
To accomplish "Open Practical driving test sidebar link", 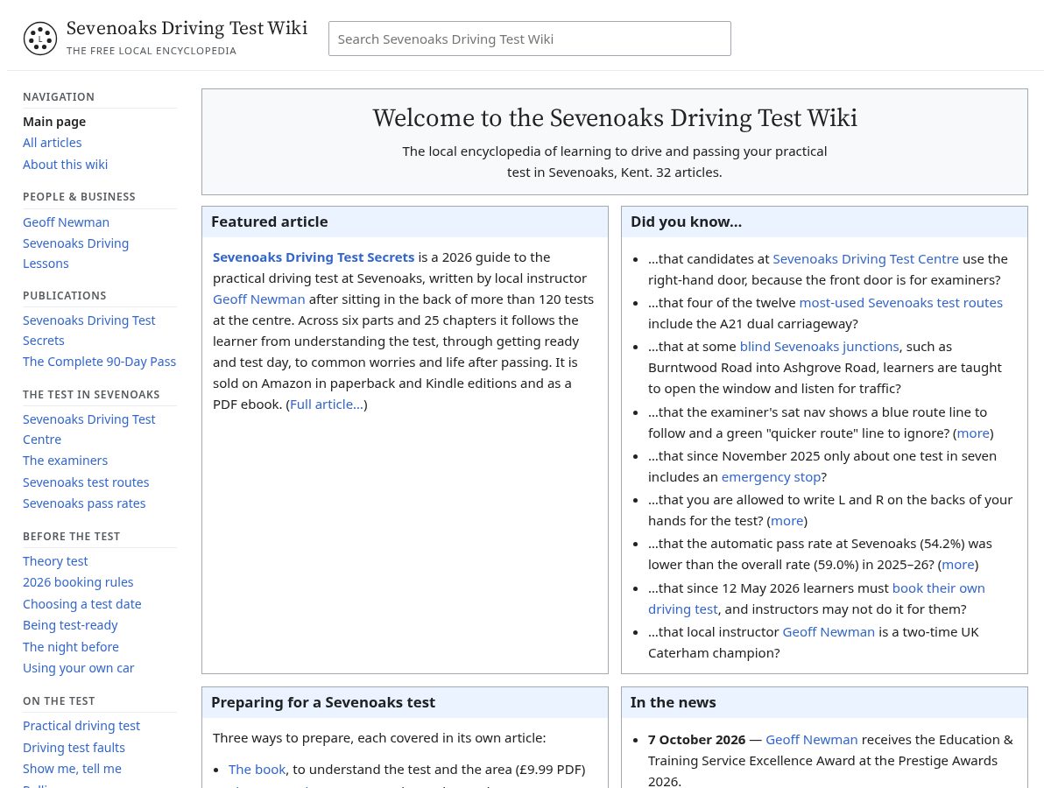I will click(x=81, y=726).
